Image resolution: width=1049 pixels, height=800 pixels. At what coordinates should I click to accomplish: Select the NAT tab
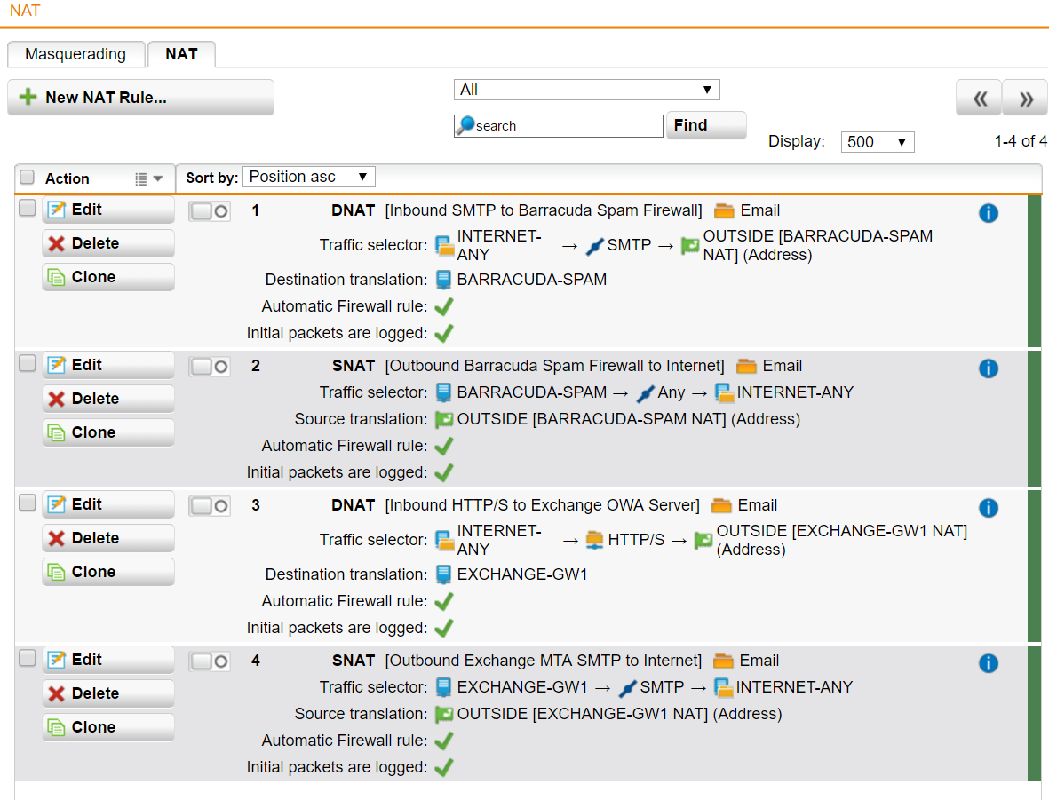[x=181, y=54]
